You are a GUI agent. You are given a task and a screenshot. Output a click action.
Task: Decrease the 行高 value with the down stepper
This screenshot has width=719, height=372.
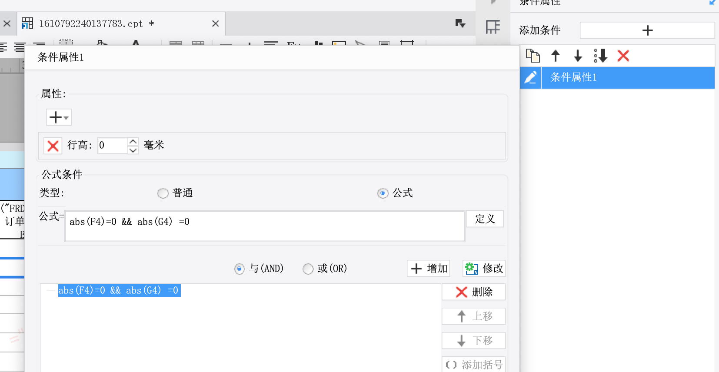pyautogui.click(x=133, y=150)
